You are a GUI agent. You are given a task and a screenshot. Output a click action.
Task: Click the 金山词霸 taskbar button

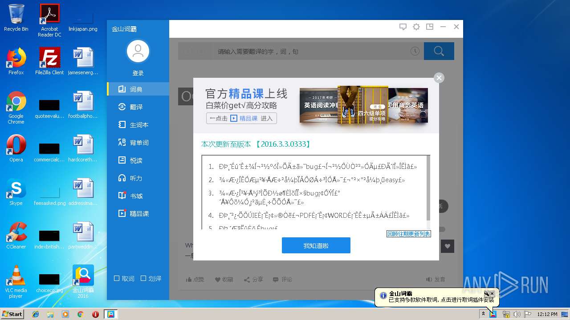(110, 314)
